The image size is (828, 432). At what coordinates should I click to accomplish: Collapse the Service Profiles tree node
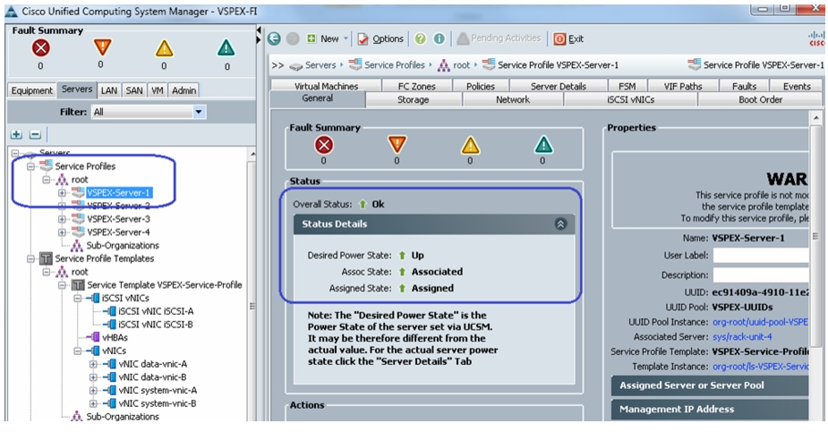[x=30, y=166]
